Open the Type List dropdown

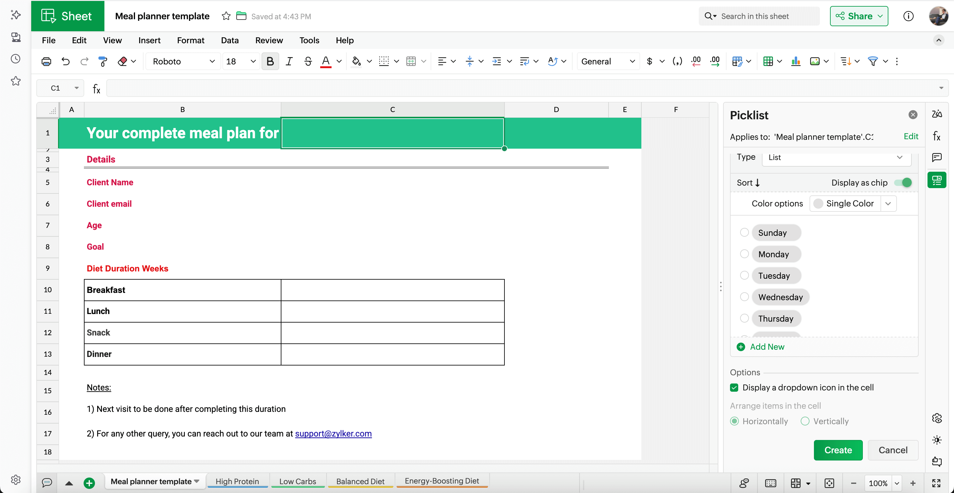[x=837, y=157]
